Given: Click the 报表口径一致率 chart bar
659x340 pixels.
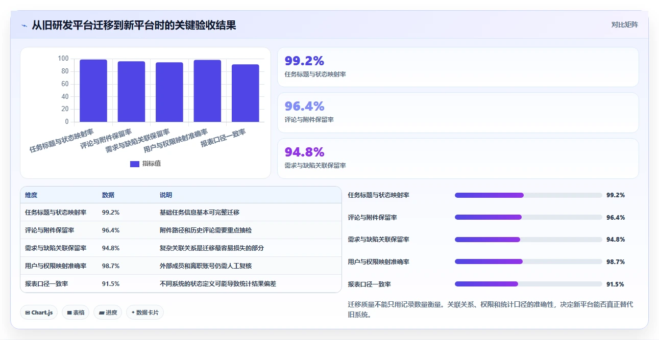Looking at the screenshot, I should point(246,93).
